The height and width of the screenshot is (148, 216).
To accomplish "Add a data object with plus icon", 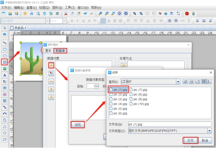I will pyautogui.click(x=51, y=65).
